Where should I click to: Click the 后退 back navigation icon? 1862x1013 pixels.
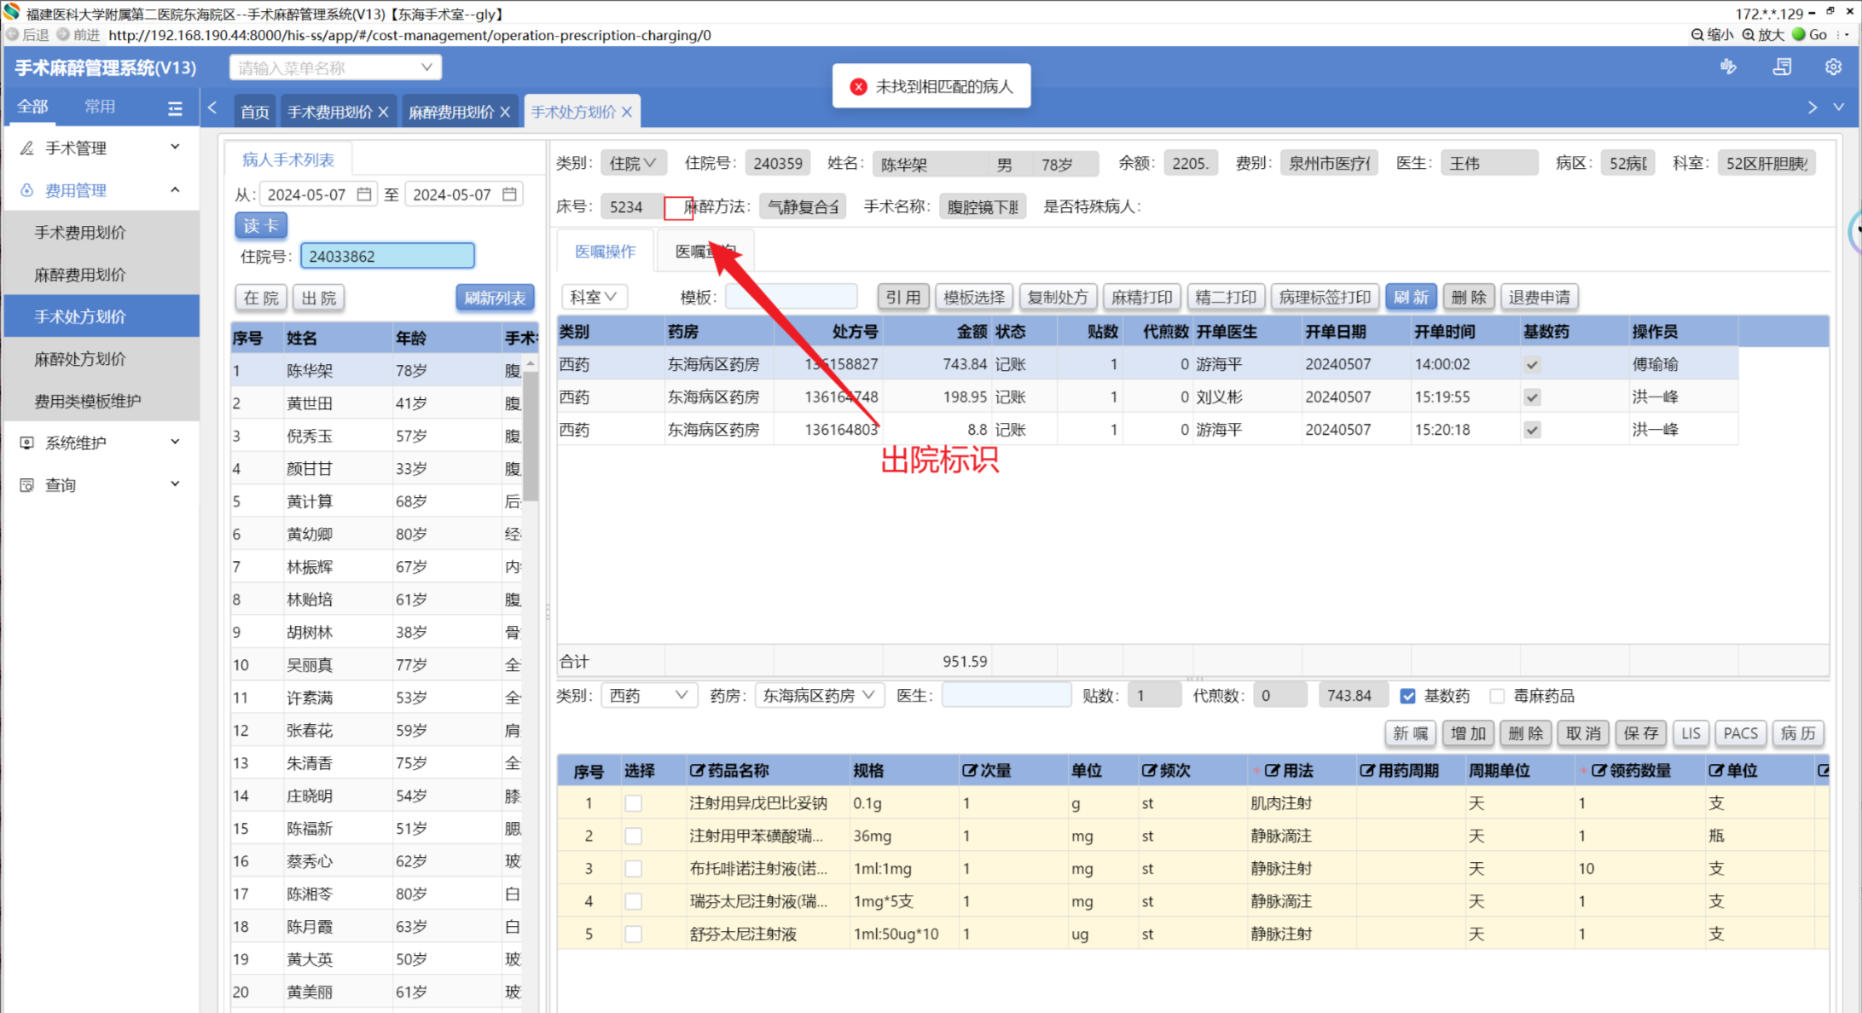(13, 35)
